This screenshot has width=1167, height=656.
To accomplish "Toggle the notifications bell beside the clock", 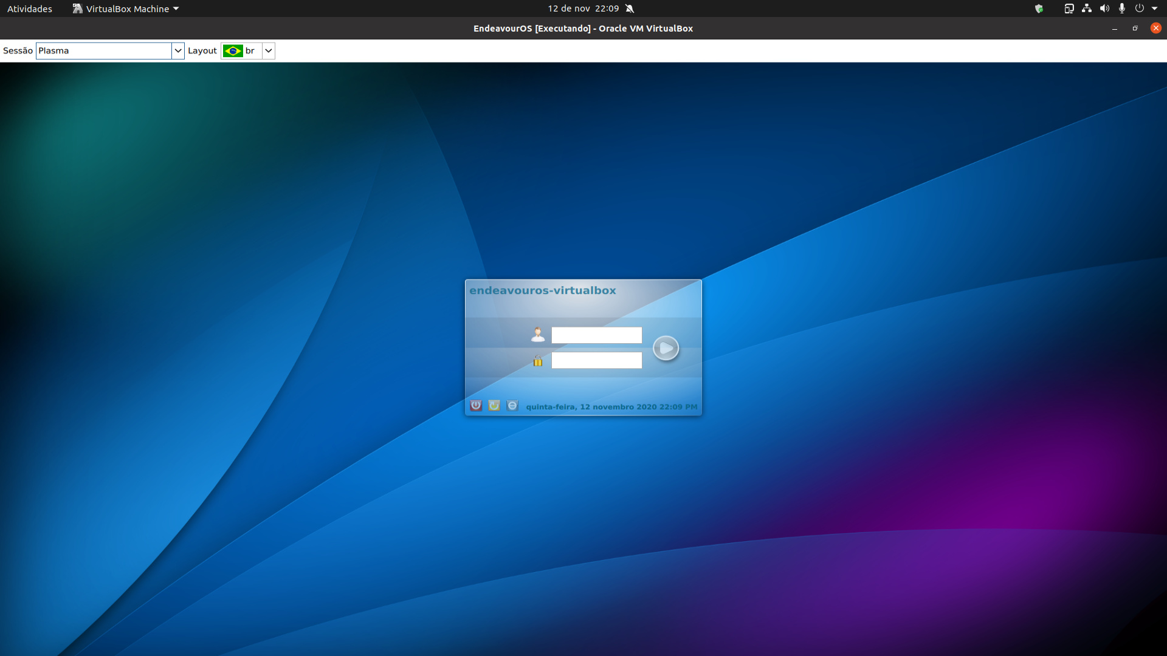I will 630,9.
